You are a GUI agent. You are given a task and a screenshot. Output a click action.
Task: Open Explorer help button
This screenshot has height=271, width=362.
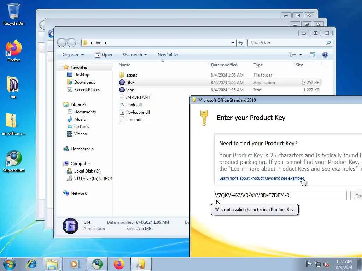(x=325, y=55)
